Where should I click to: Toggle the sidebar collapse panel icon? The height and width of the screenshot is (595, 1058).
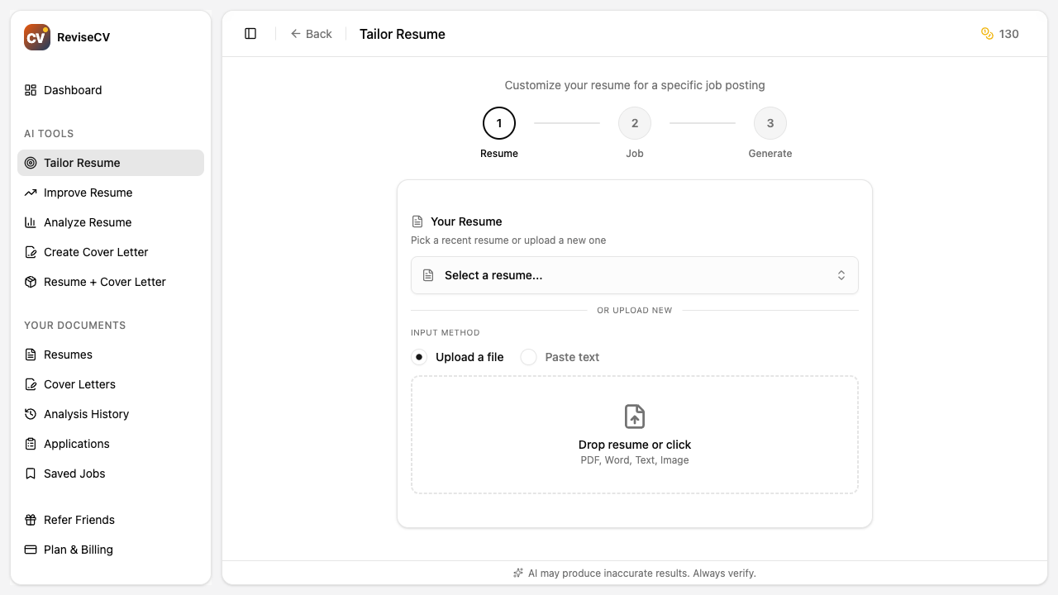pyautogui.click(x=250, y=33)
